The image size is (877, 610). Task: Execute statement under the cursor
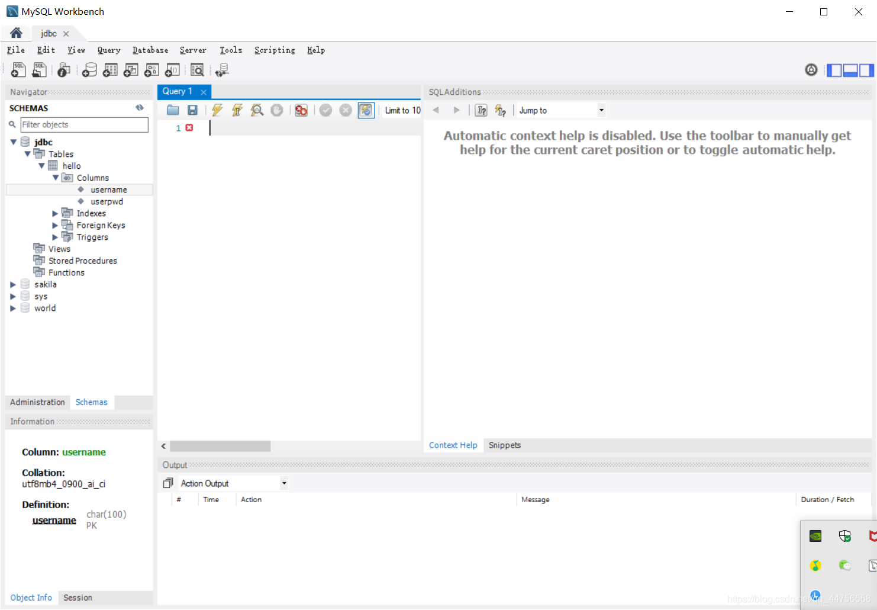pos(237,110)
